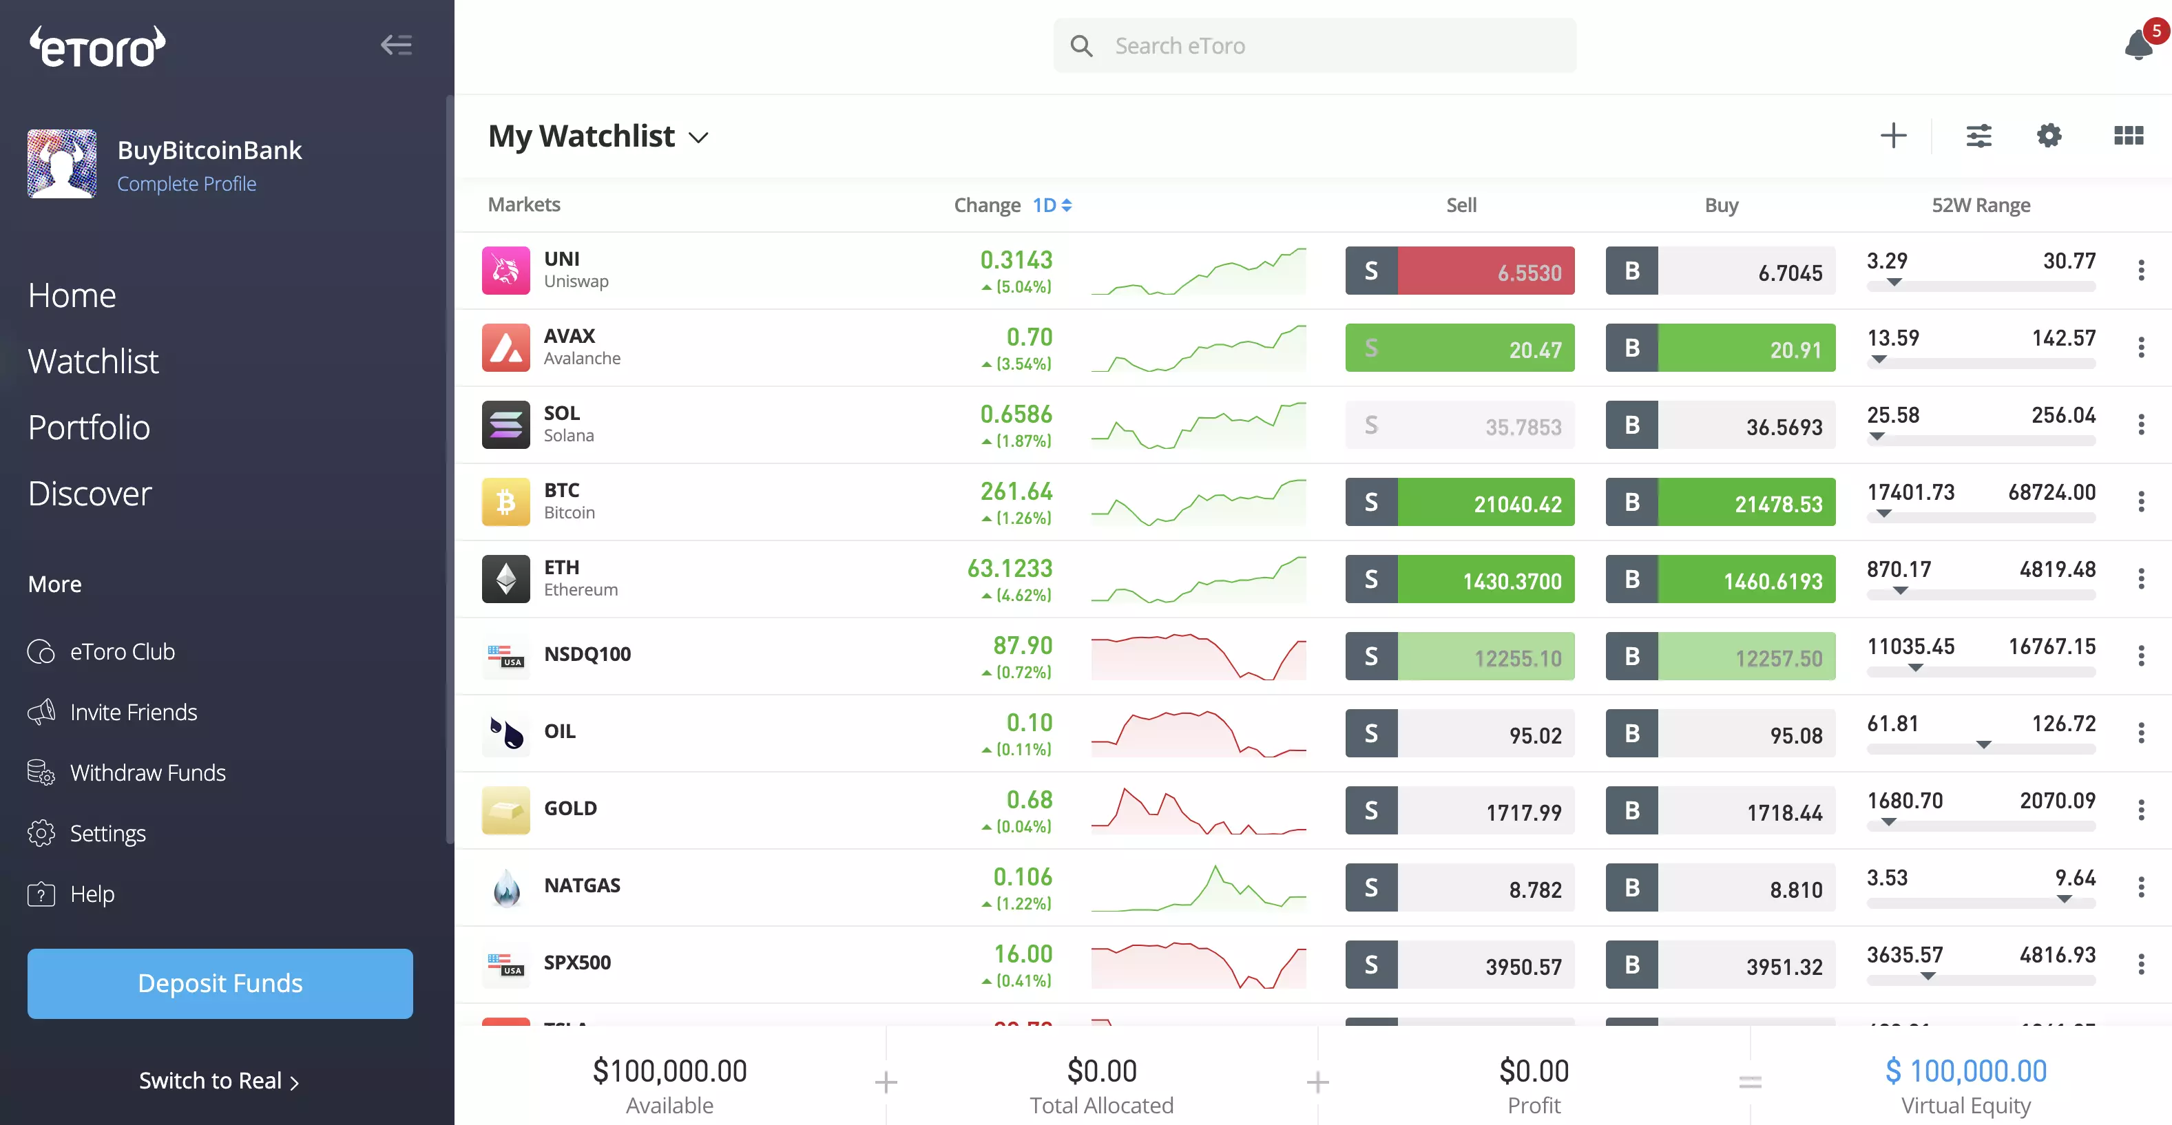Buy SOL at 36.5693

tap(1720, 425)
